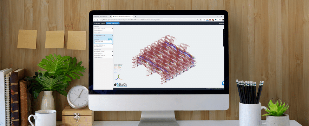Click the XYZ axis orientation gizmo

[x=118, y=78]
